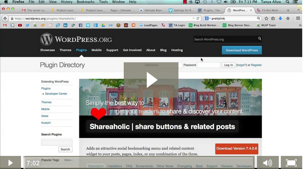Open the search engine selector dropdown

(208, 19)
